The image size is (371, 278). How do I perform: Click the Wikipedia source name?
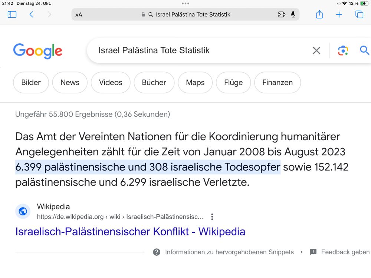[53, 206]
